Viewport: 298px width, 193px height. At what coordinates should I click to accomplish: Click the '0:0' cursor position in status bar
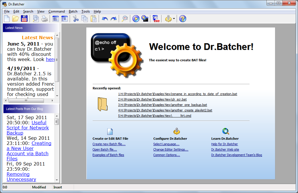5,187
